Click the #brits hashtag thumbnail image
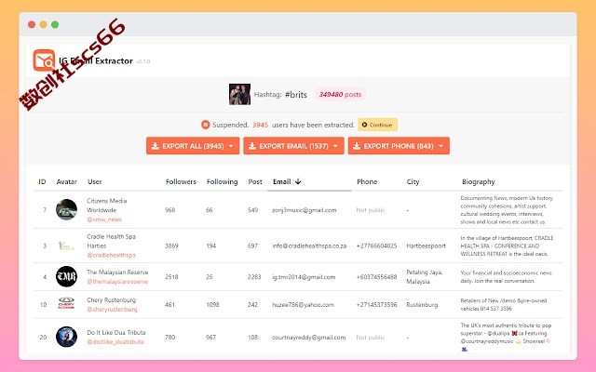The height and width of the screenshot is (372, 596). coord(239,94)
